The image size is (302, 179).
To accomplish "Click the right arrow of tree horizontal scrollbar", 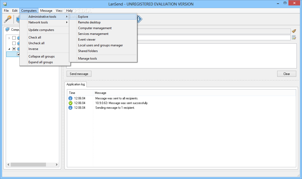I will tap(57, 165).
